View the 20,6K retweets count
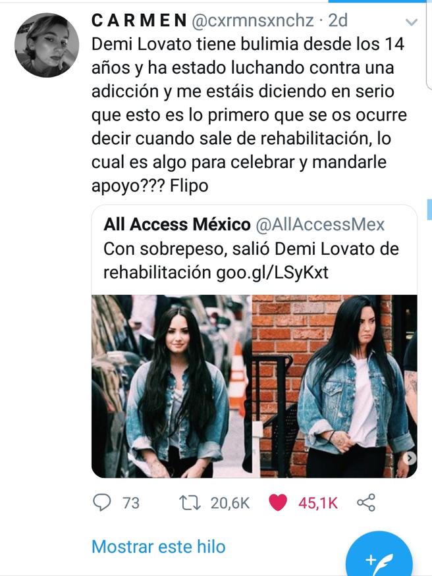 (230, 503)
